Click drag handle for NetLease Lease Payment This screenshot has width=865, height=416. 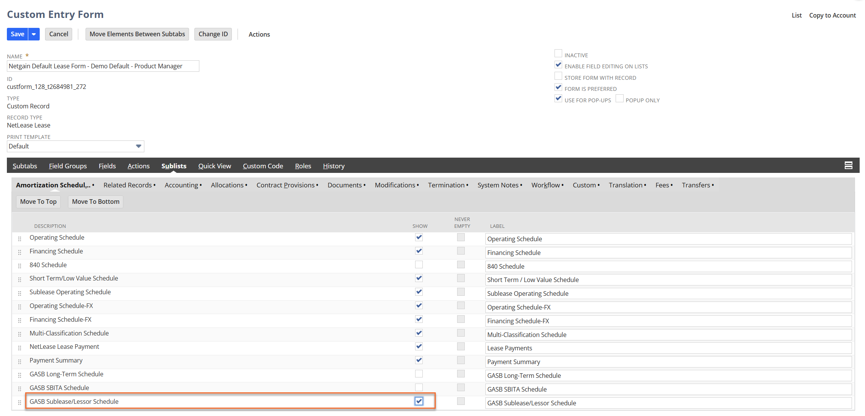19,348
